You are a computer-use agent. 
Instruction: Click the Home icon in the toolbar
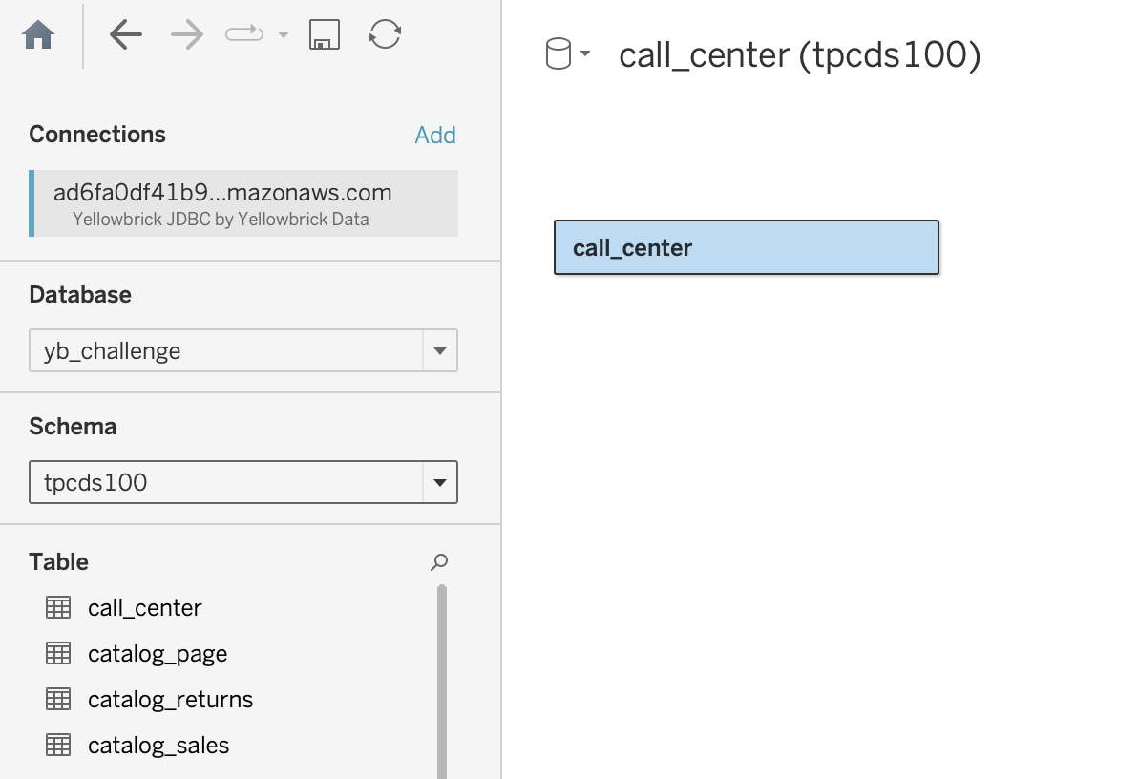pos(37,33)
